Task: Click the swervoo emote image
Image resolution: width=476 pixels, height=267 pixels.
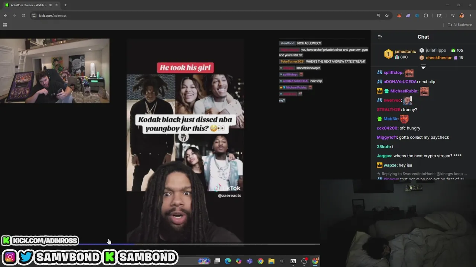Action: pos(408,100)
